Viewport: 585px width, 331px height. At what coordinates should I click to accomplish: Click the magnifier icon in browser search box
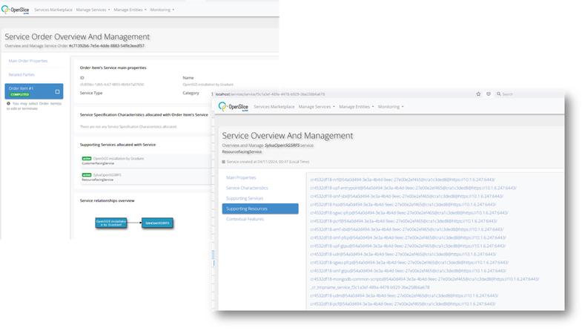499,94
